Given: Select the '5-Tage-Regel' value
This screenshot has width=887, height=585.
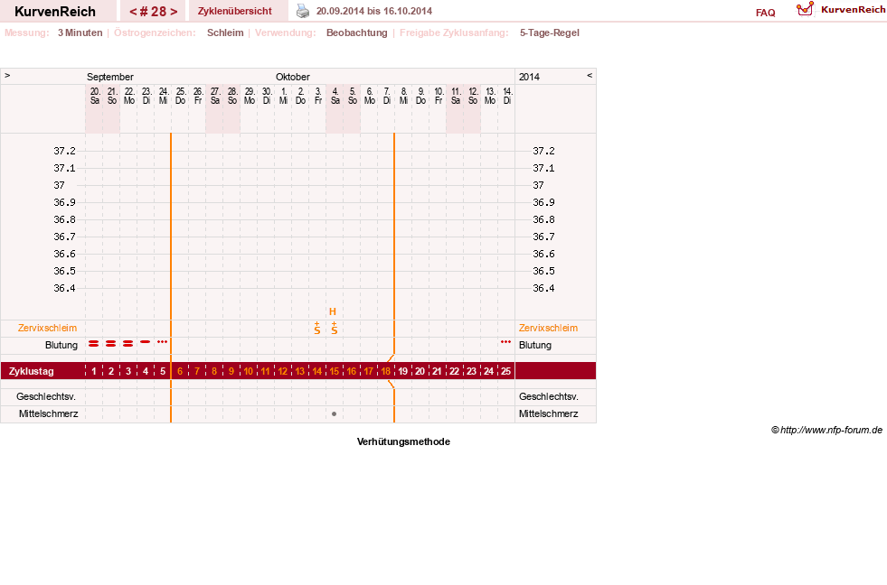Looking at the screenshot, I should click(549, 32).
